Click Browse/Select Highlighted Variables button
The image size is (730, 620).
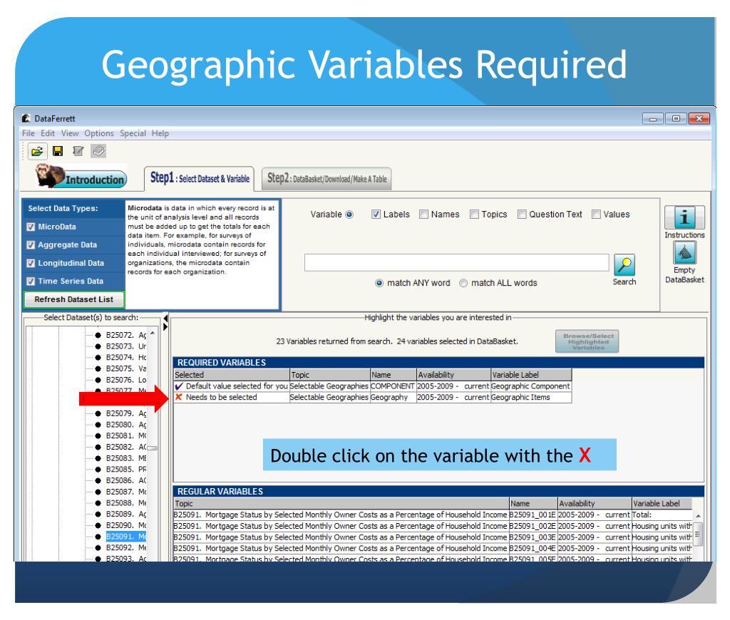587,341
